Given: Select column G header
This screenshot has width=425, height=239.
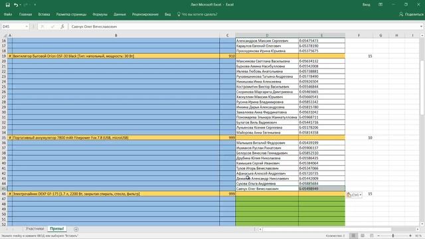Looking at the screenshot, I should point(381,35).
